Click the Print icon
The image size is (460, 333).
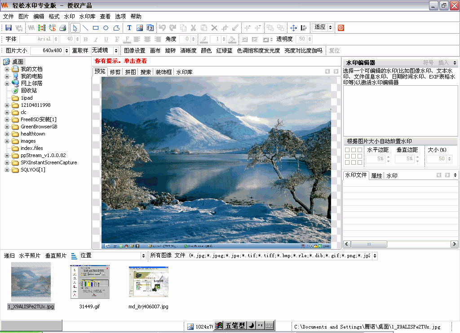[62, 28]
